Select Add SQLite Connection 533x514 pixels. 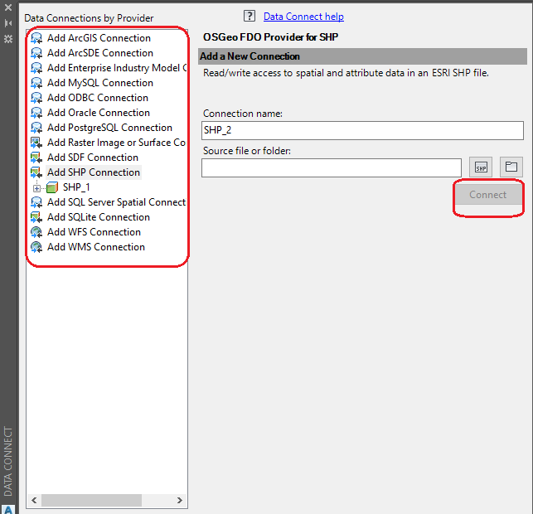pos(99,217)
